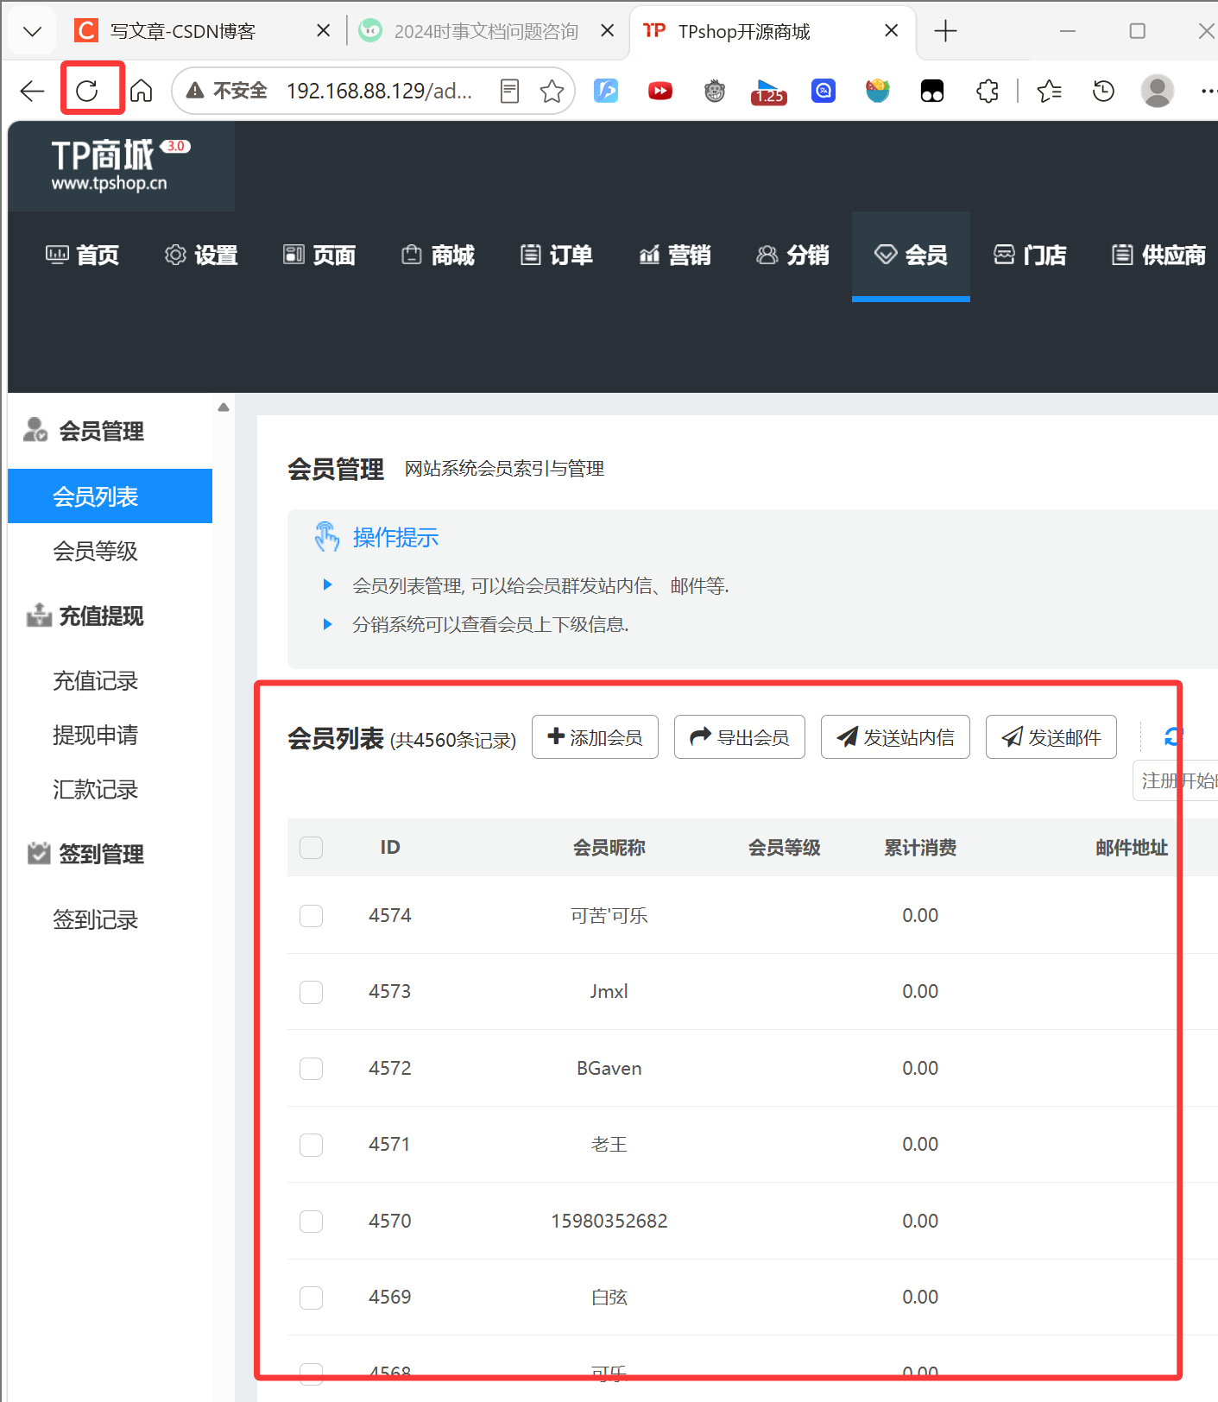Go back with the browser back arrow
Image resolution: width=1218 pixels, height=1402 pixels.
pyautogui.click(x=32, y=90)
